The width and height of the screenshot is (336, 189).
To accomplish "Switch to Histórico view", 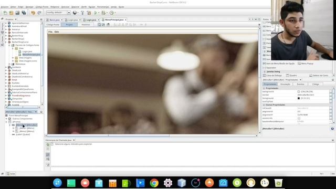I will tap(86, 25).
